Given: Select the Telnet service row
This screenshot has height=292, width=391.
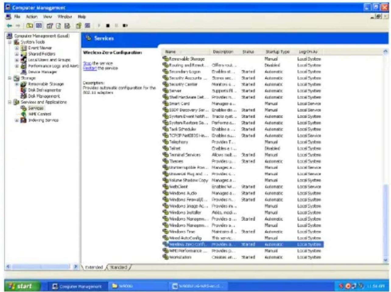Looking at the screenshot, I should (243, 148).
